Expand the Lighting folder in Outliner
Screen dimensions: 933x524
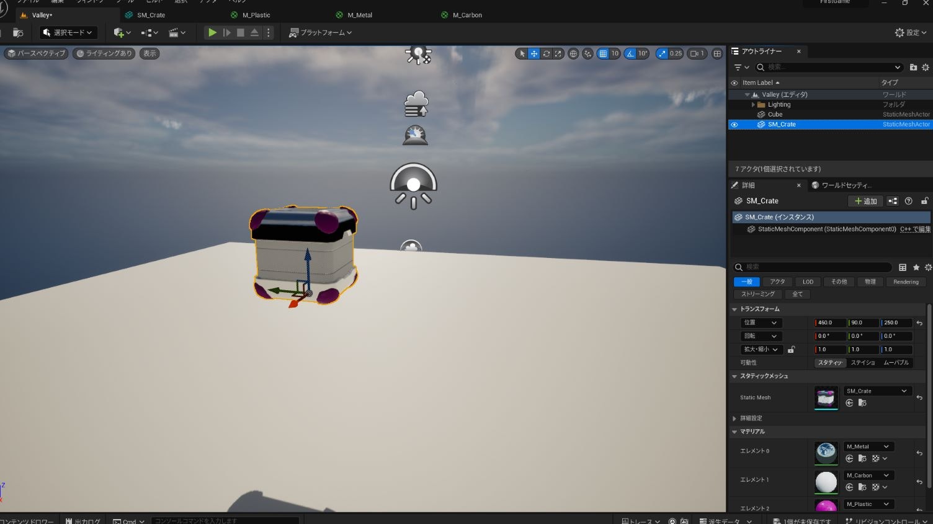pyautogui.click(x=753, y=105)
